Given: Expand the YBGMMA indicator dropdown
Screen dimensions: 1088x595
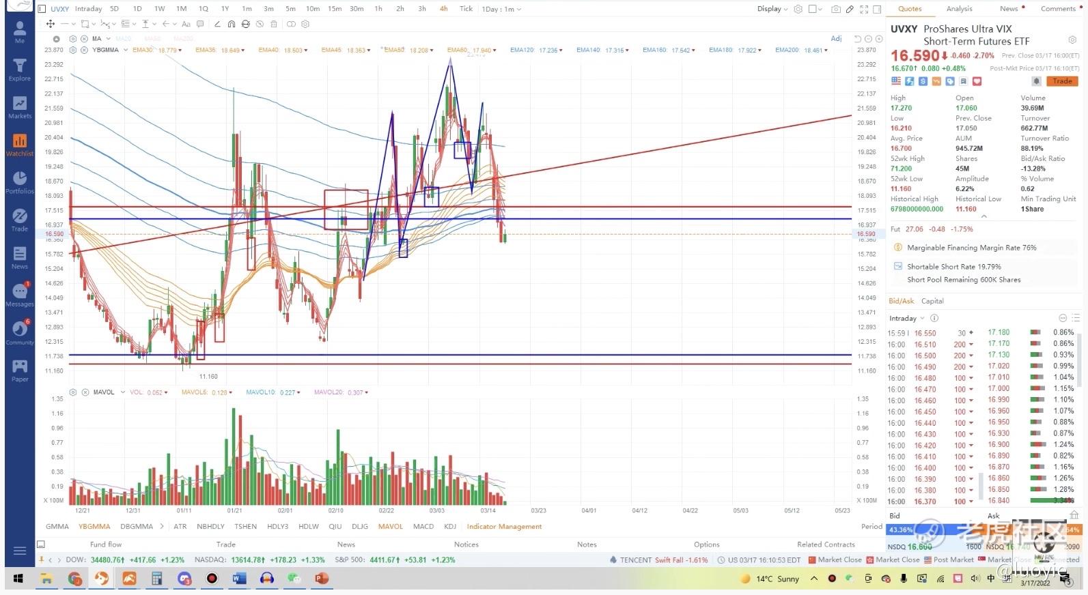Looking at the screenshot, I should point(126,50).
